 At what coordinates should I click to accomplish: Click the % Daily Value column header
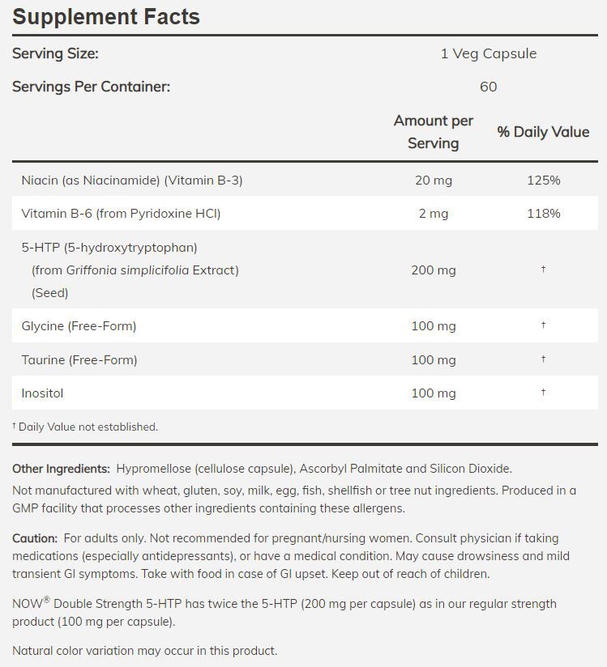tap(543, 132)
